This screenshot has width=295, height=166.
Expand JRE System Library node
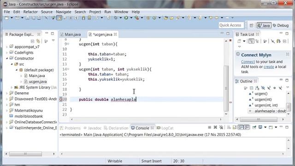click(x=12, y=87)
